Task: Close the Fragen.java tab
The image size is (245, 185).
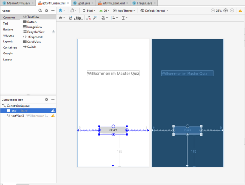Action: click(x=154, y=3)
